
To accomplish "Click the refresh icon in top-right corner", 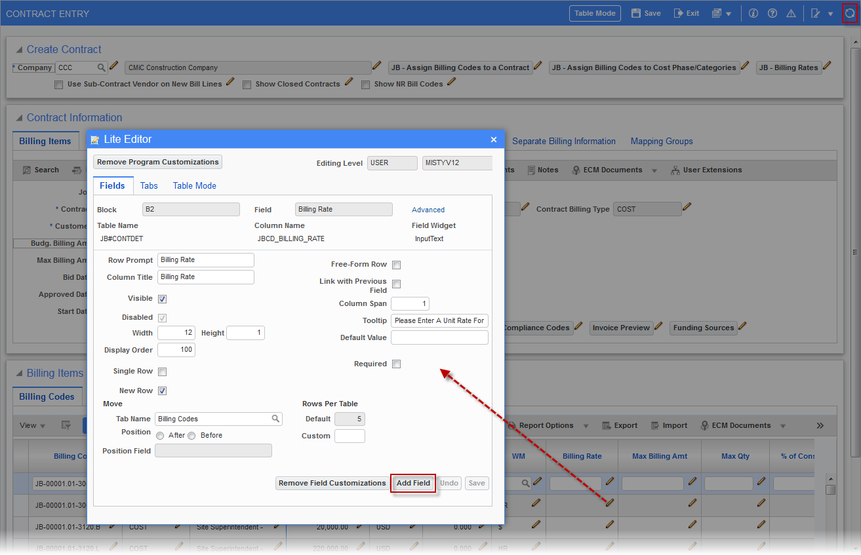I will click(849, 13).
